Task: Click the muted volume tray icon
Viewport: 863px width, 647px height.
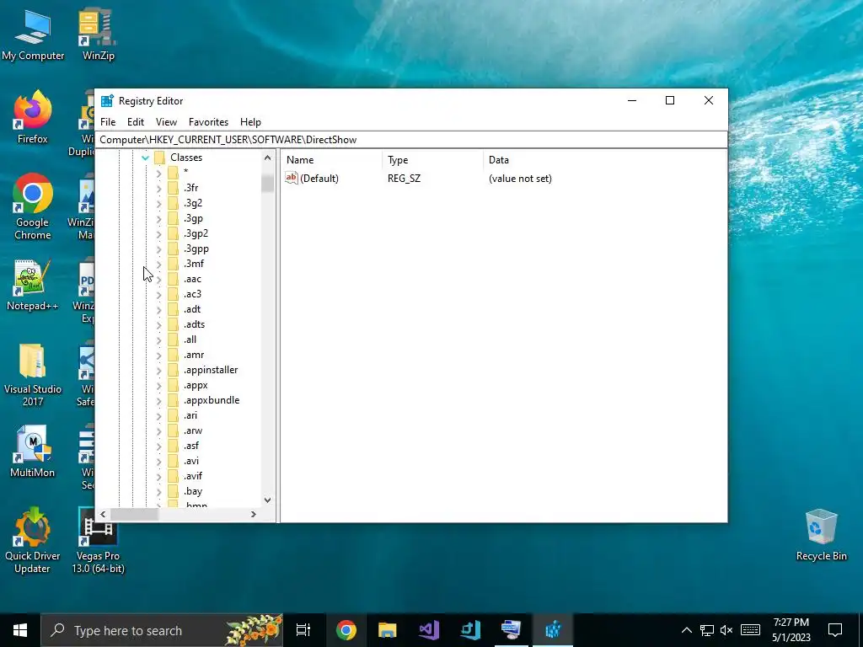Action: [726, 630]
